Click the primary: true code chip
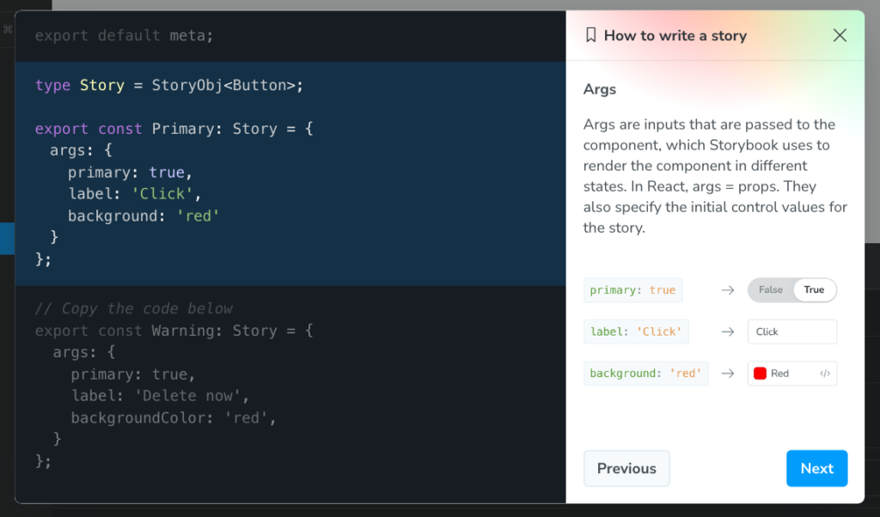 click(632, 290)
